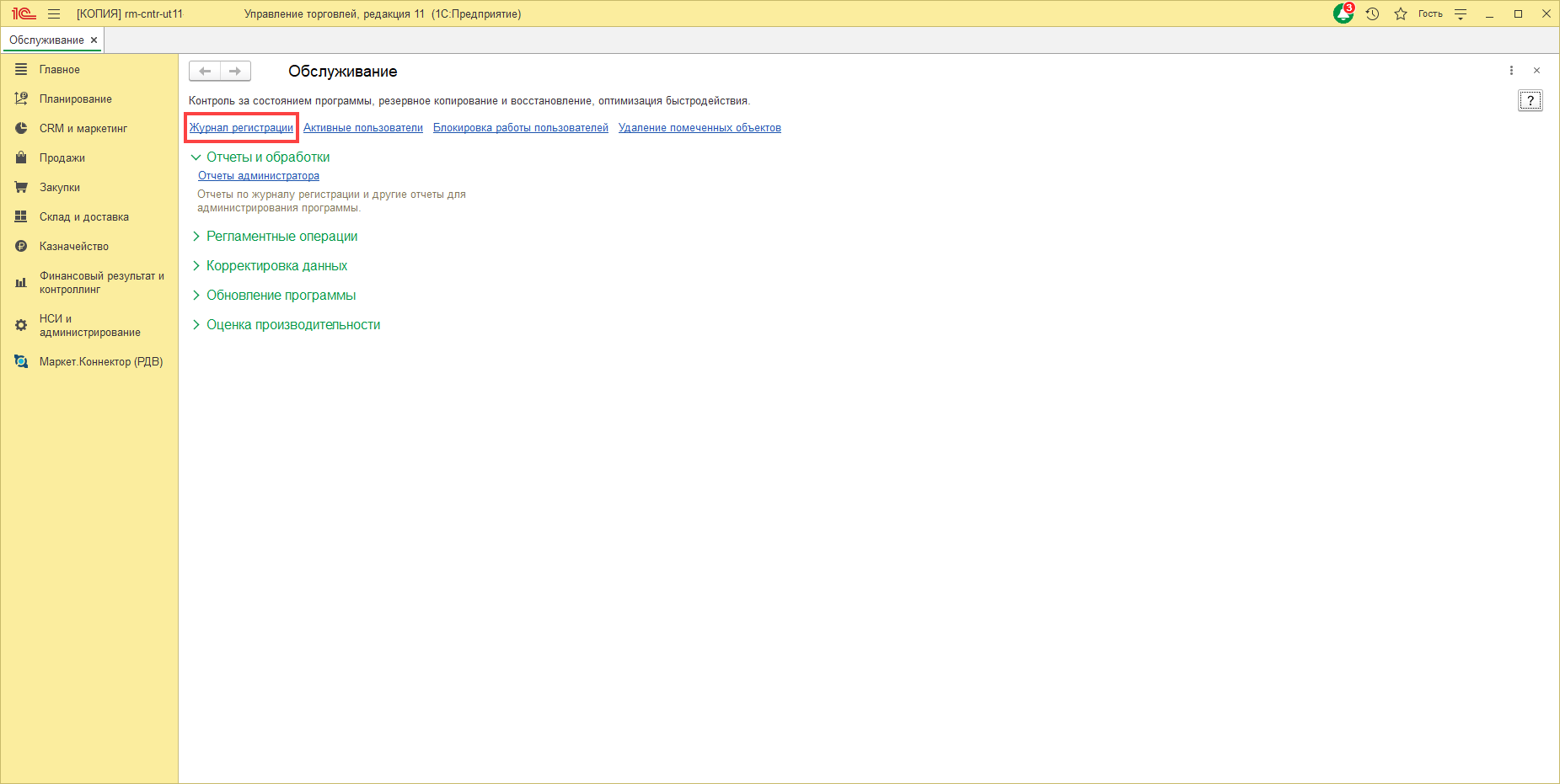The image size is (1560, 784).
Task: Open Блокировка работы пользователей link
Action: [x=521, y=127]
